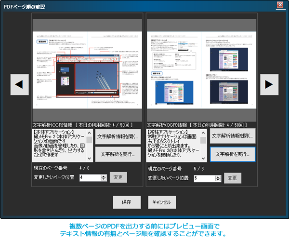Click OCR text 【常駐アプリケーション】

[168, 132]
